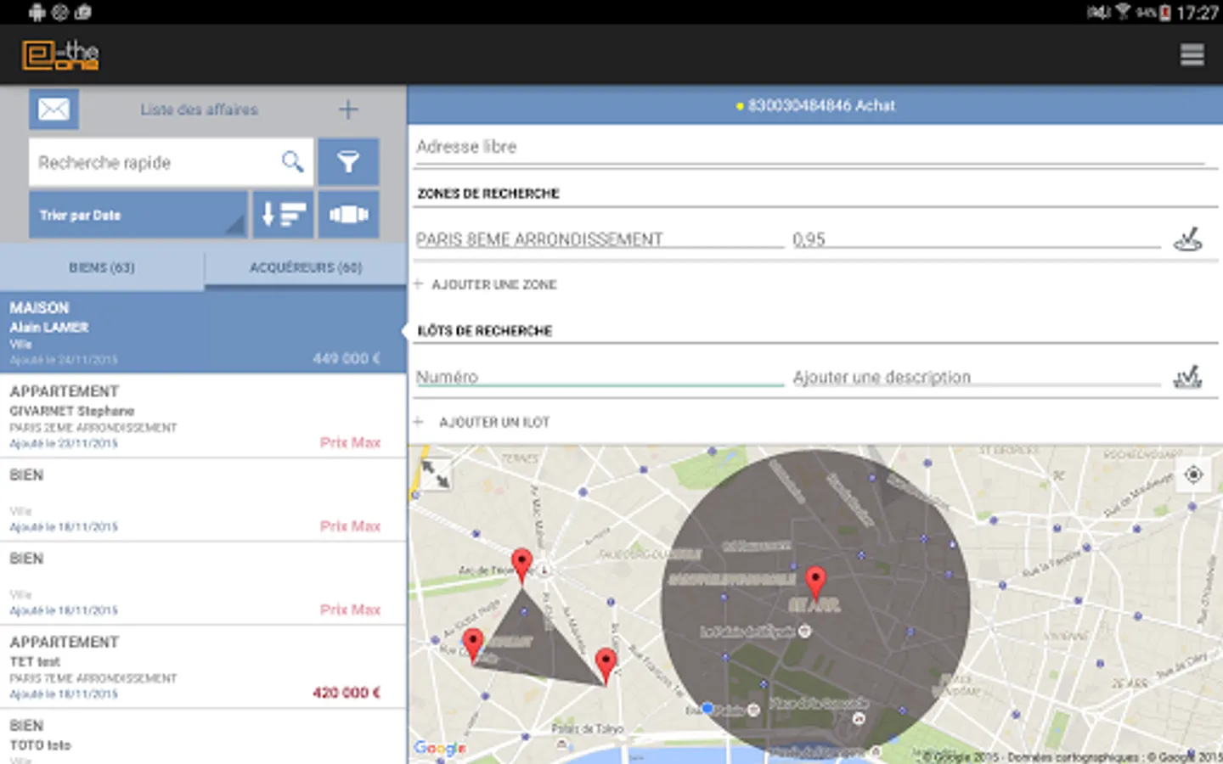Focus the Recherche rapide field
Viewport: 1223px width, 764px height.
coord(171,162)
